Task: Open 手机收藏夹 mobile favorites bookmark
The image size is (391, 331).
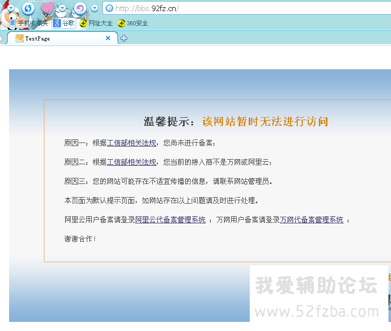Action: (29, 23)
